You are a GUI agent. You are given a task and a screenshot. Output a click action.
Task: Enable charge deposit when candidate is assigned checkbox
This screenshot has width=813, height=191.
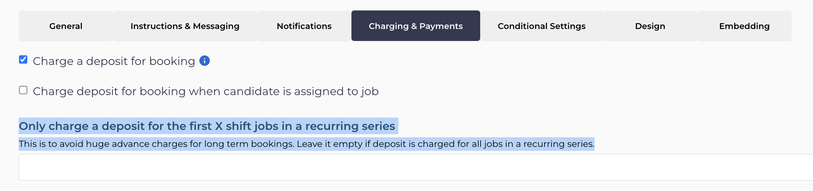pyautogui.click(x=23, y=90)
